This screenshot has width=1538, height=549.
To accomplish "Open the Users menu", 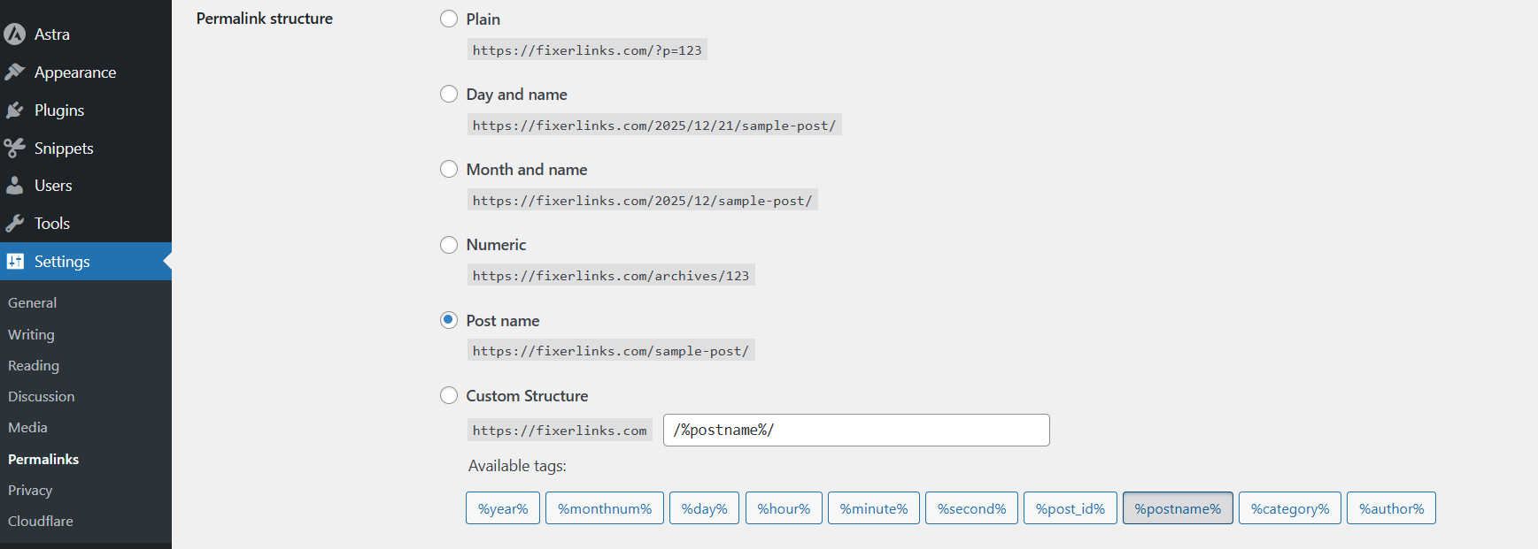I will (86, 186).
